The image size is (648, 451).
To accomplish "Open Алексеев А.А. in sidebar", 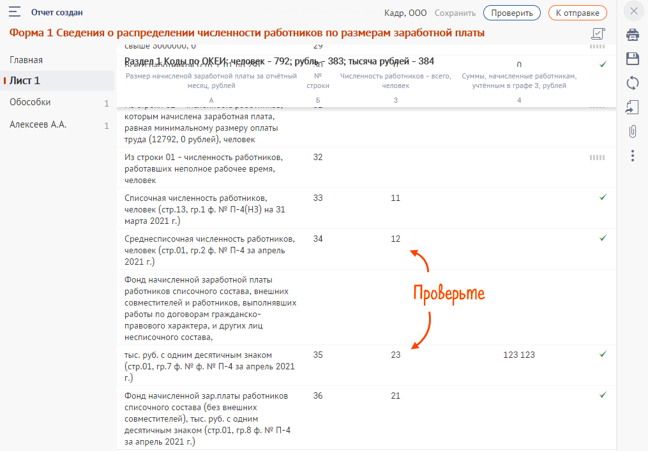I will [x=38, y=124].
